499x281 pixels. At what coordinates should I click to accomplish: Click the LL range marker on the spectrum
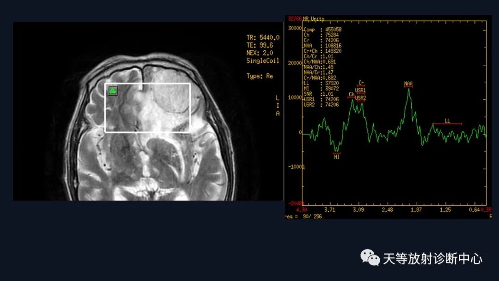pyautogui.click(x=447, y=122)
